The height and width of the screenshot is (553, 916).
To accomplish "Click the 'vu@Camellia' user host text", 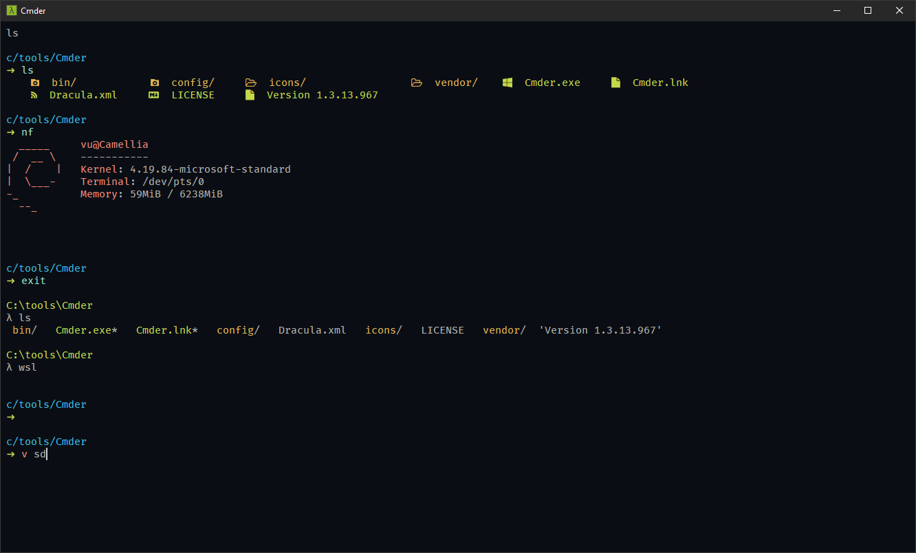I will (114, 144).
